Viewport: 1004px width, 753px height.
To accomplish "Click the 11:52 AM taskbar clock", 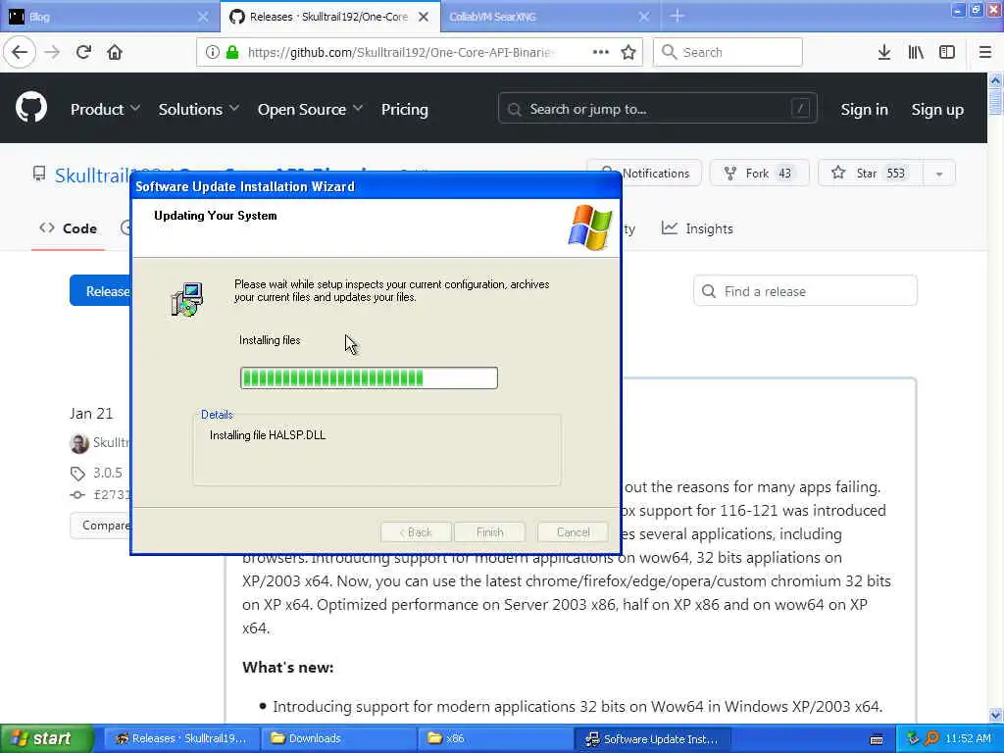I will pos(968,739).
